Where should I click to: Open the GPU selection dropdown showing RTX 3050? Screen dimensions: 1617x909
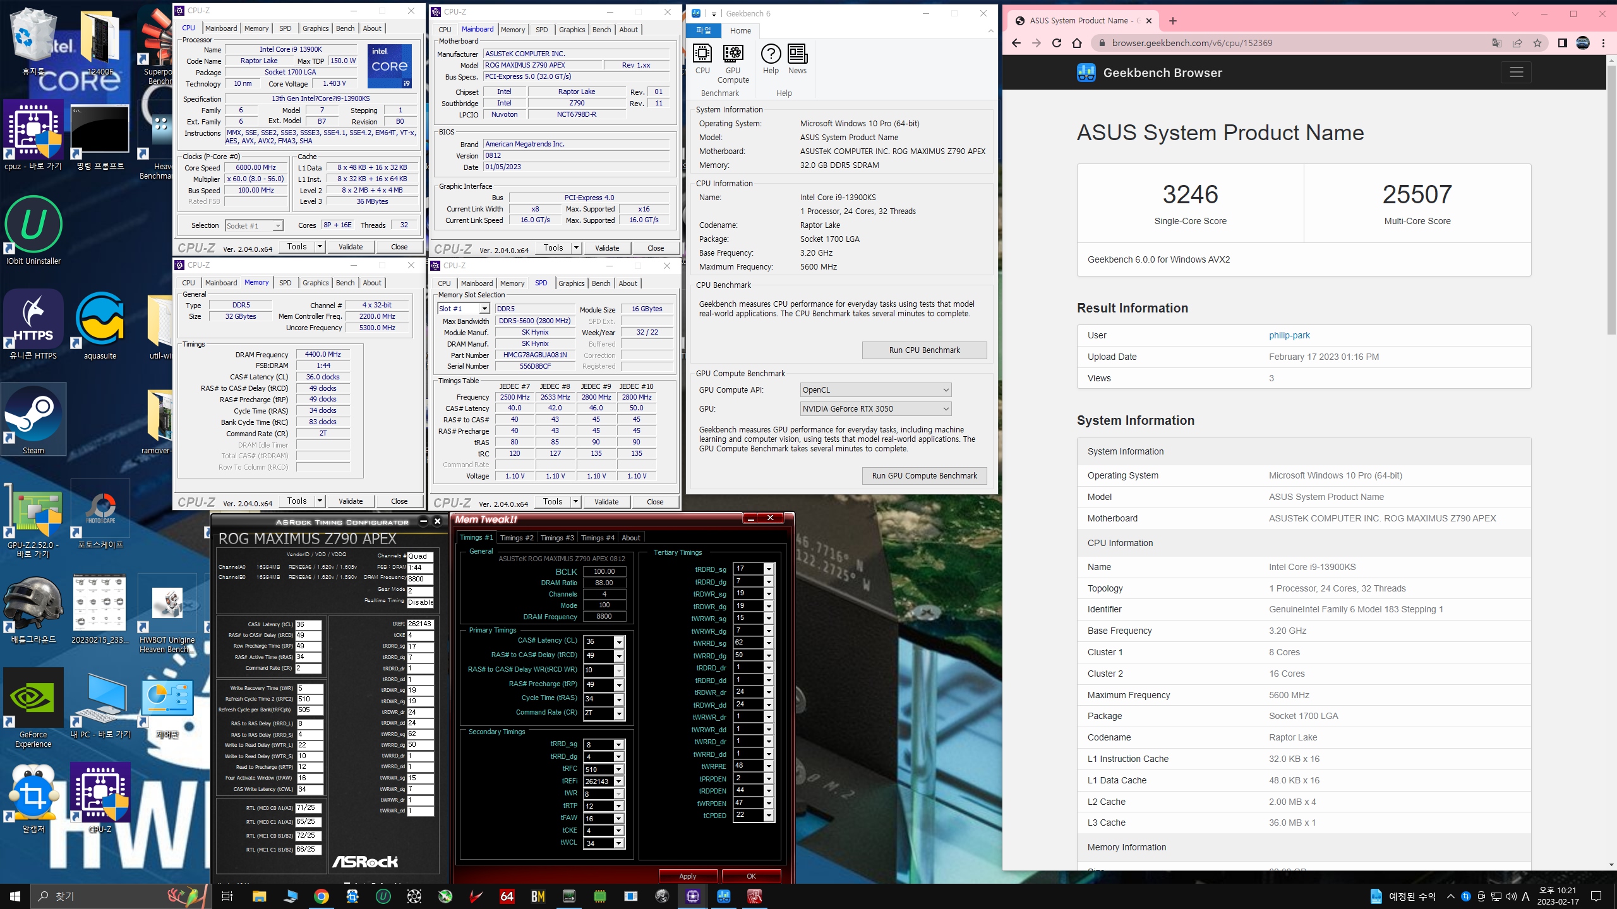[875, 409]
